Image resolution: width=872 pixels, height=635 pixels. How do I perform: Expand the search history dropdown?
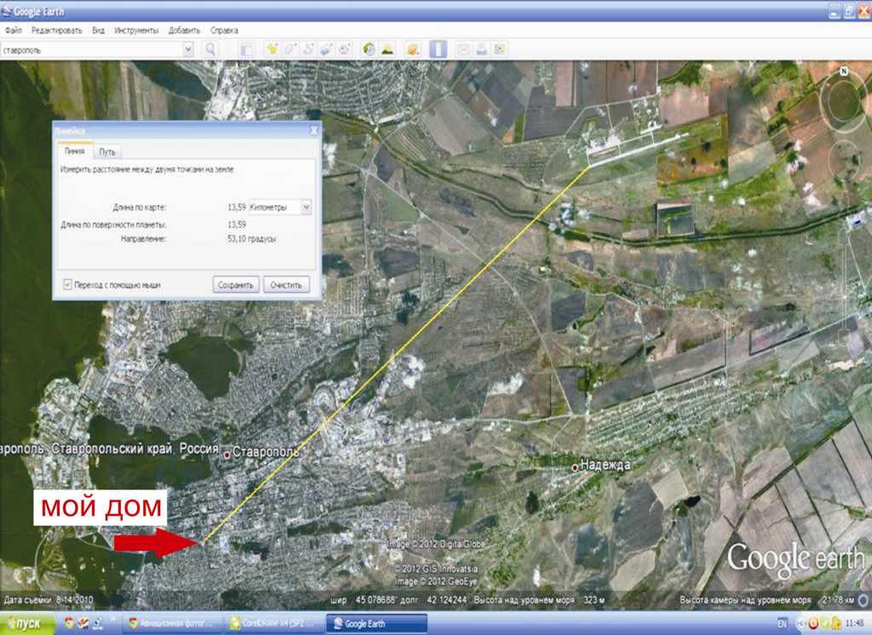pyautogui.click(x=188, y=49)
